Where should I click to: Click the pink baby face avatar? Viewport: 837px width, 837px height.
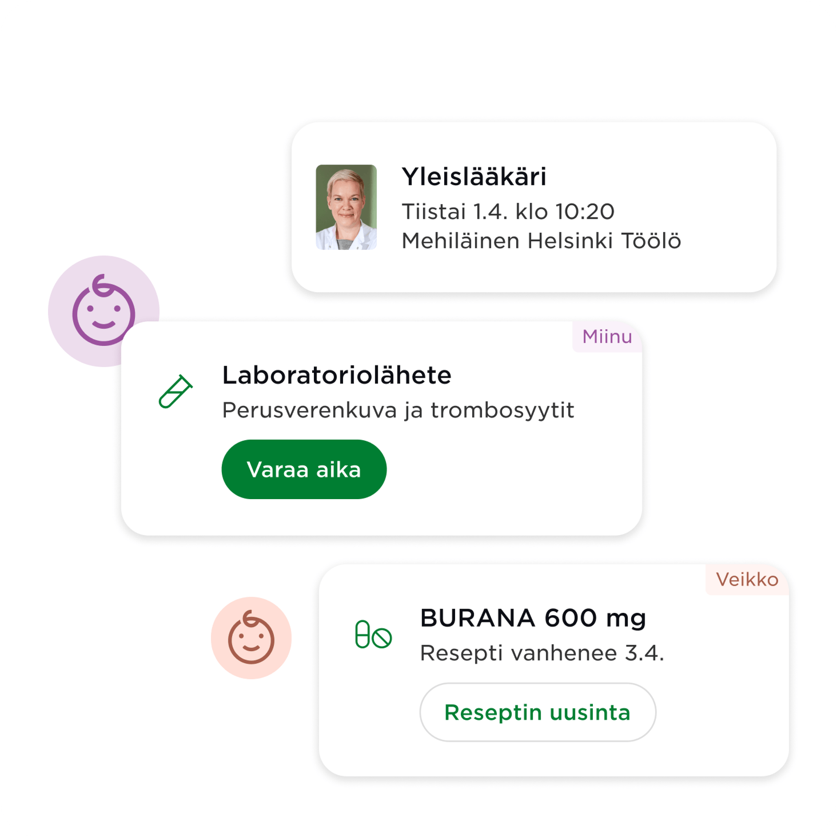(x=251, y=637)
